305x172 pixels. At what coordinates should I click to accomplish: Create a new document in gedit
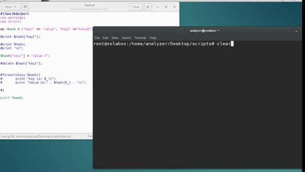[x=25, y=7]
